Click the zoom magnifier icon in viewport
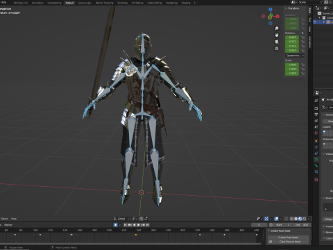333x250 pixels. (x=277, y=28)
